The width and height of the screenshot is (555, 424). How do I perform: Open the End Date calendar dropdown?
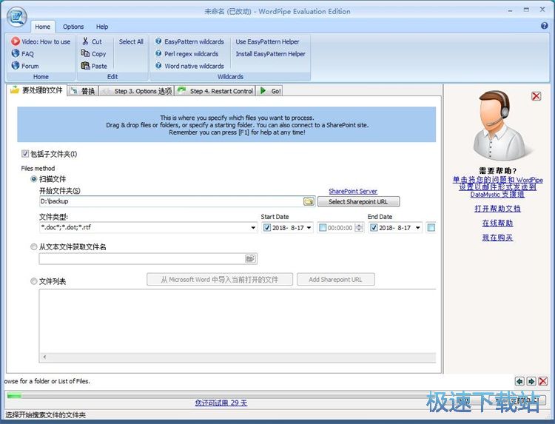click(418, 228)
